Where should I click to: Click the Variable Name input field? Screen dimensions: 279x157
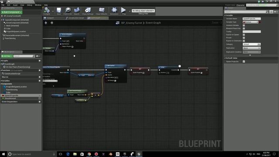click(x=252, y=19)
